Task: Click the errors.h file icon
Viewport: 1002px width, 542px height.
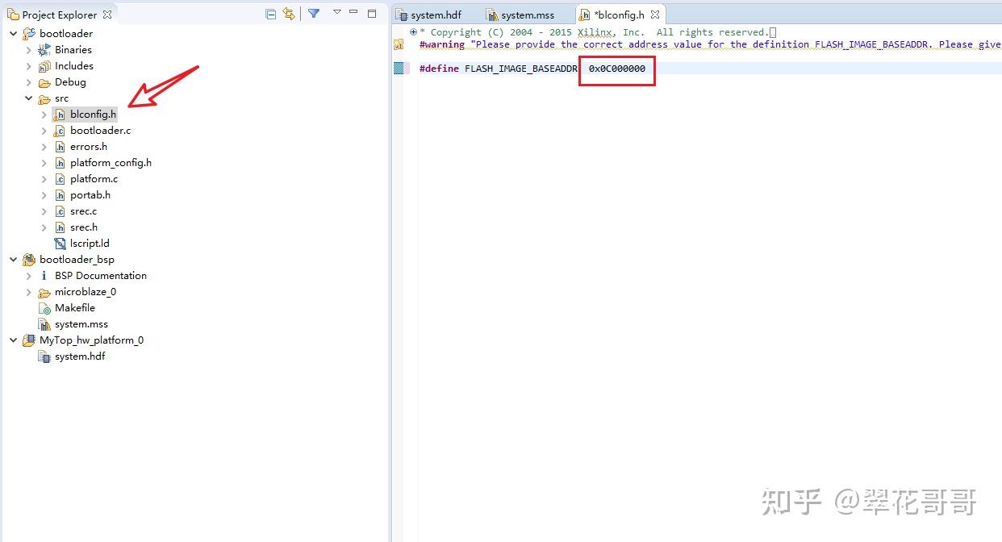Action: coord(60,147)
